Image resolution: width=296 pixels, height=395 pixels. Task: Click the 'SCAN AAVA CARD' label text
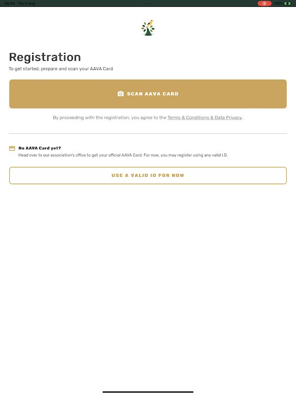click(152, 94)
